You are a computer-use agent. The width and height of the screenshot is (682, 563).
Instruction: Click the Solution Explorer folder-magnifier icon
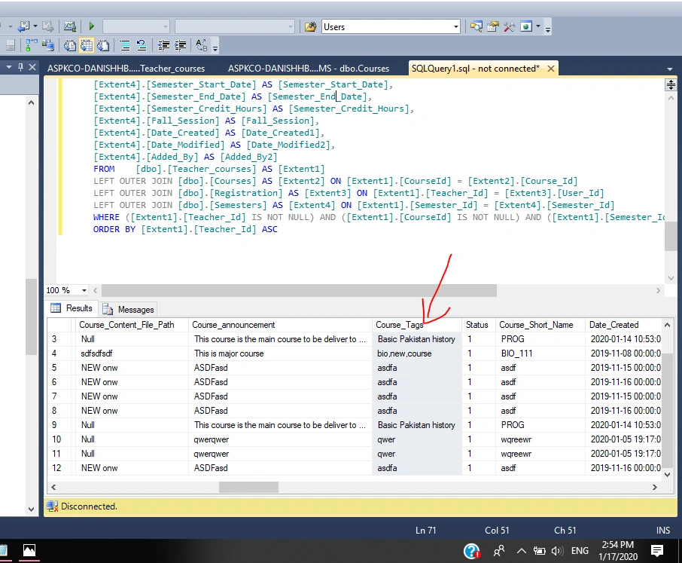(x=476, y=26)
